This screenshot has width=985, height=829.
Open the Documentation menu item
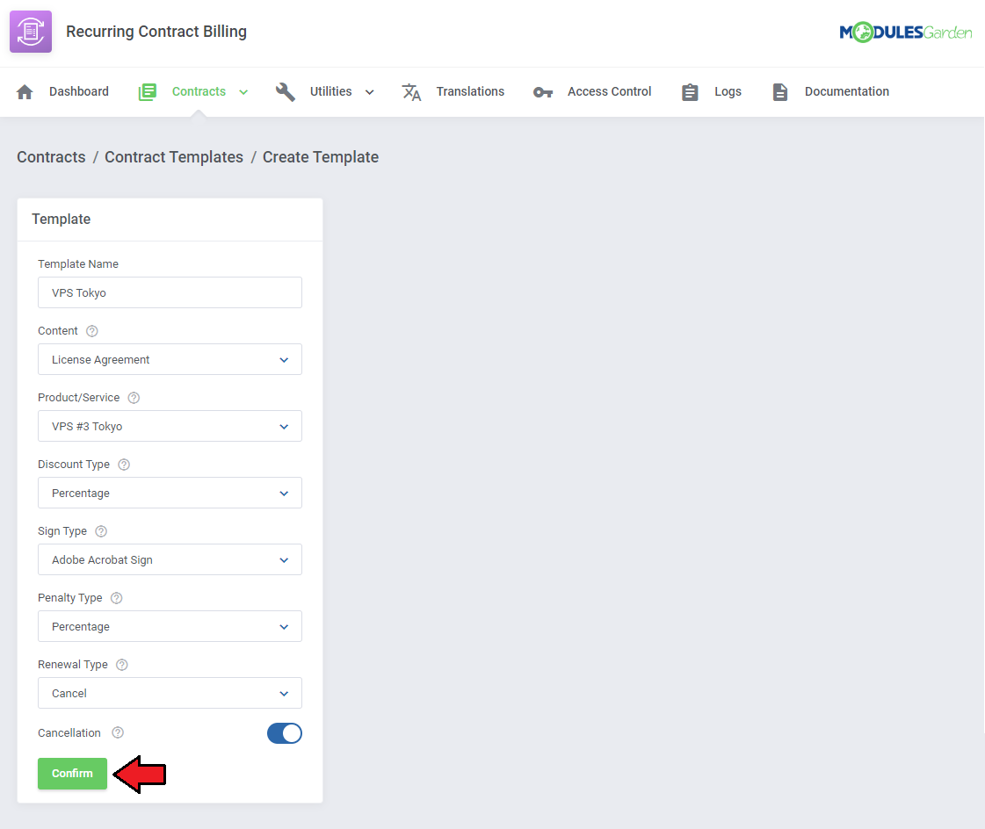[x=847, y=91]
